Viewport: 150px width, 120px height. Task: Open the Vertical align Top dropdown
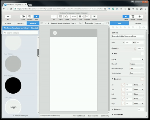click(x=136, y=73)
